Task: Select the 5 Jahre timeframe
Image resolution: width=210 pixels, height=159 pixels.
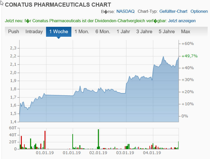Action: coord(166,31)
